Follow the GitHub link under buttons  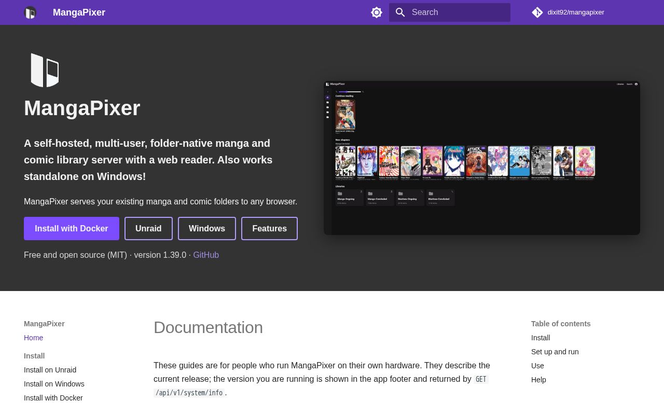(x=206, y=255)
